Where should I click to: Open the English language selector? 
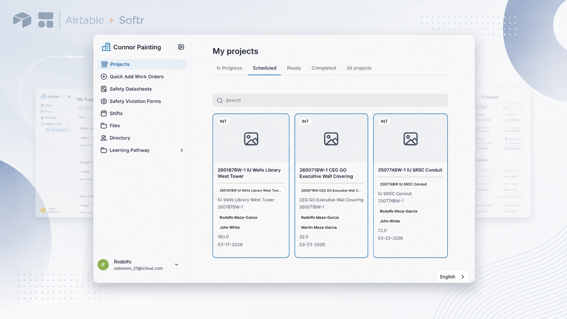click(x=452, y=277)
